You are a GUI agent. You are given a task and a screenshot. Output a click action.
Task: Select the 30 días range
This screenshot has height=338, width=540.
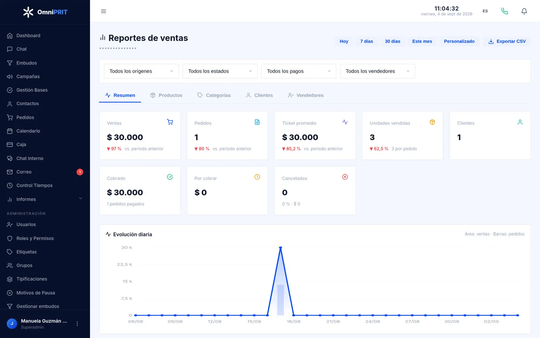point(393,41)
